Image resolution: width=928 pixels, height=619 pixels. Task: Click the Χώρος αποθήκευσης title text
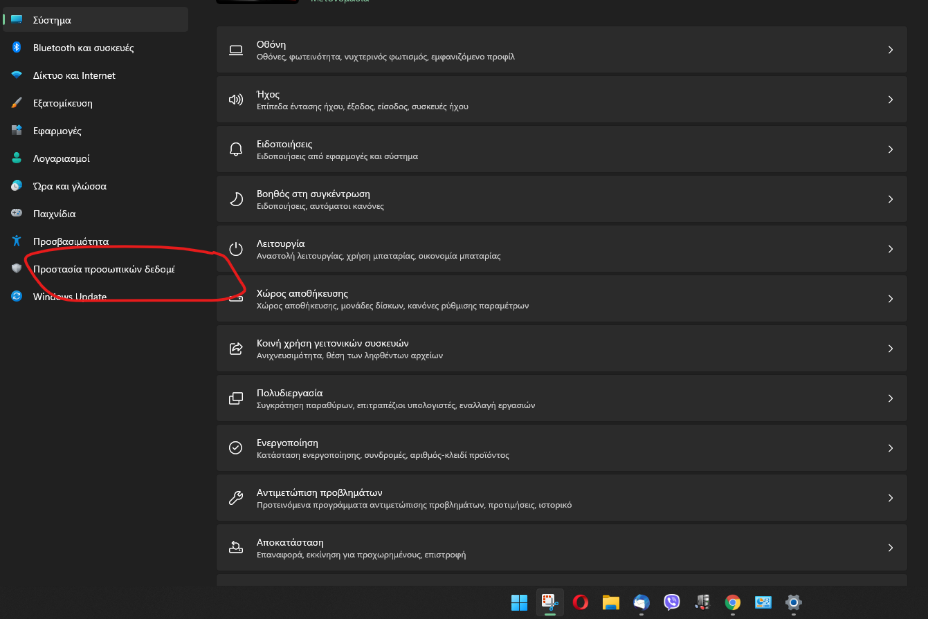[302, 293]
